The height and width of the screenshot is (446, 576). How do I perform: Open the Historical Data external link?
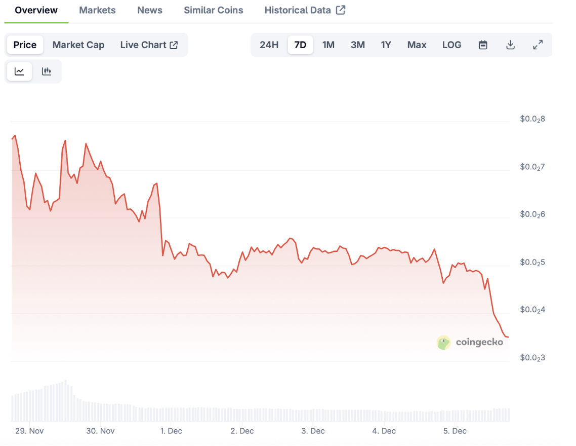point(305,10)
